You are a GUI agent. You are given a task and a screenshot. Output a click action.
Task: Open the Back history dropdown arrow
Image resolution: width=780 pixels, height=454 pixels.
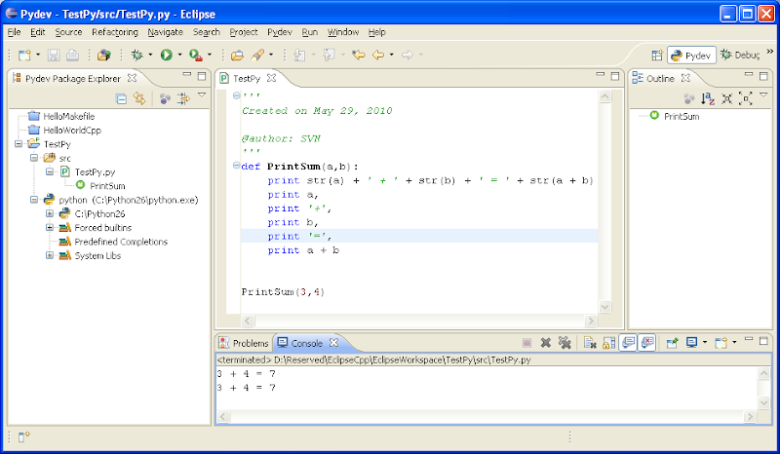[x=392, y=55]
